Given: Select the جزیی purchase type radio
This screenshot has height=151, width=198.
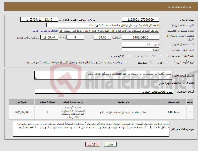Looking at the screenshot, I should (167, 62).
